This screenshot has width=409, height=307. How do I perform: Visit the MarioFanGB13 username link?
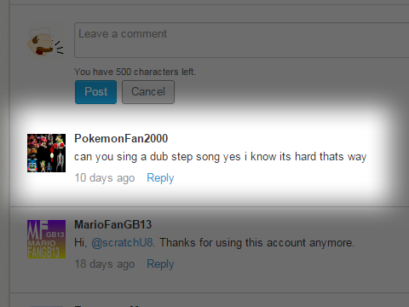113,224
